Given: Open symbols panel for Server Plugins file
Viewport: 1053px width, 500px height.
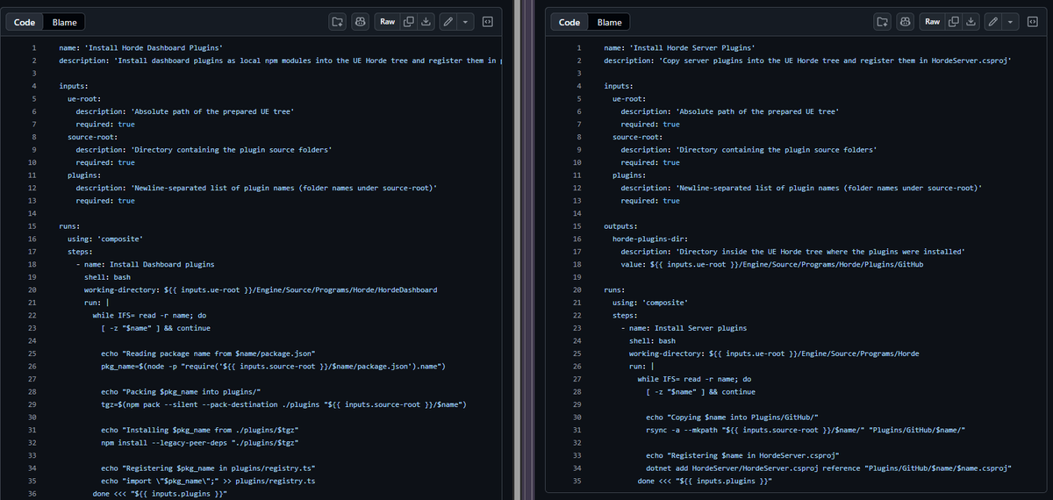Looking at the screenshot, I should click(1035, 21).
